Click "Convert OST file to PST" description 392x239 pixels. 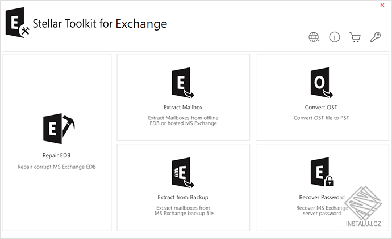point(321,118)
